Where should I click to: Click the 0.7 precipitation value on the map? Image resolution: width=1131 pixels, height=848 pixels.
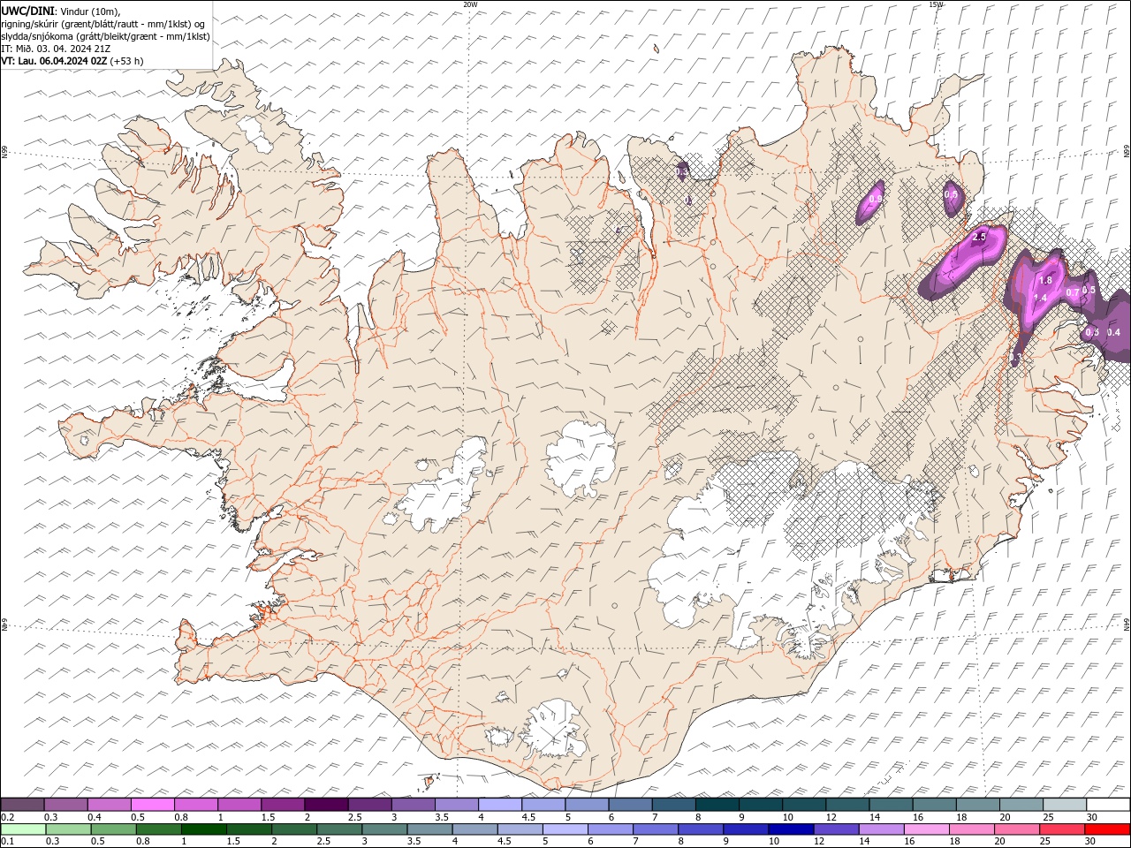click(1073, 292)
